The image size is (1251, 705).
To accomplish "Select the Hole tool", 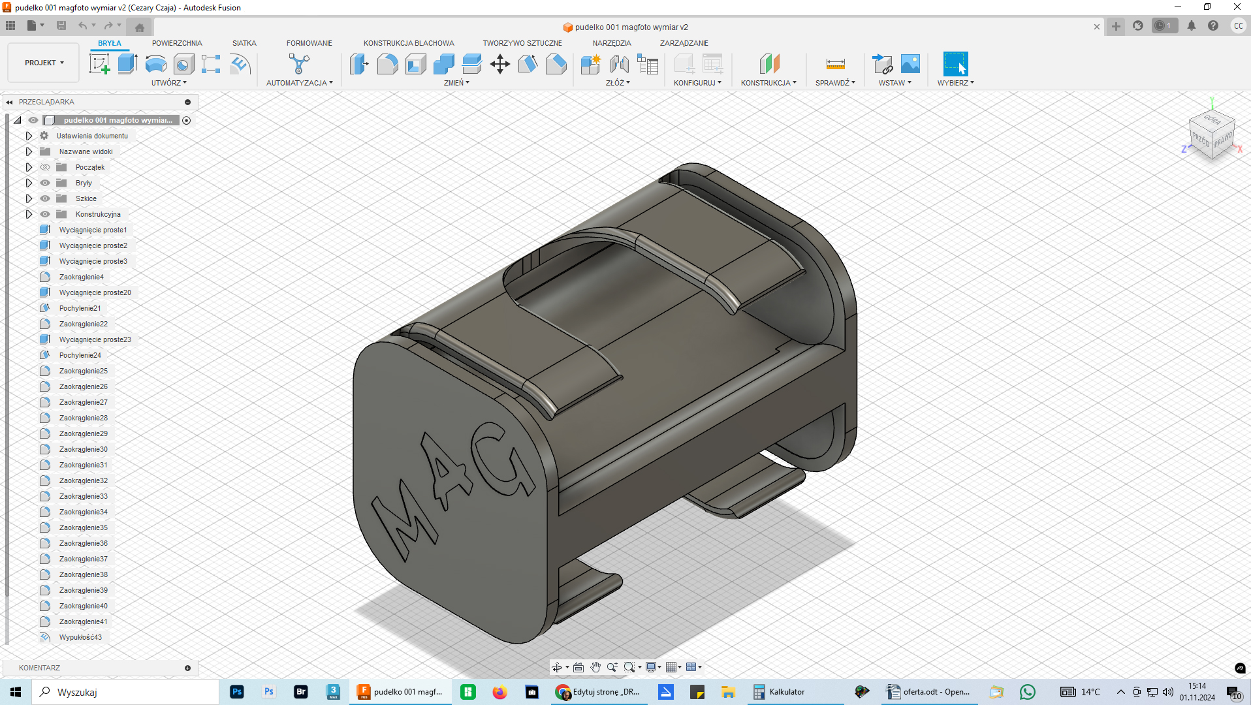I will (183, 64).
